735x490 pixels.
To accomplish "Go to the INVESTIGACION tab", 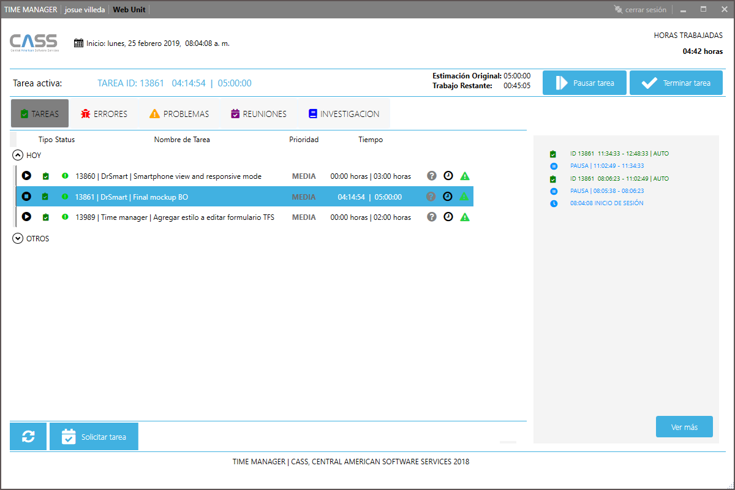I will point(344,114).
